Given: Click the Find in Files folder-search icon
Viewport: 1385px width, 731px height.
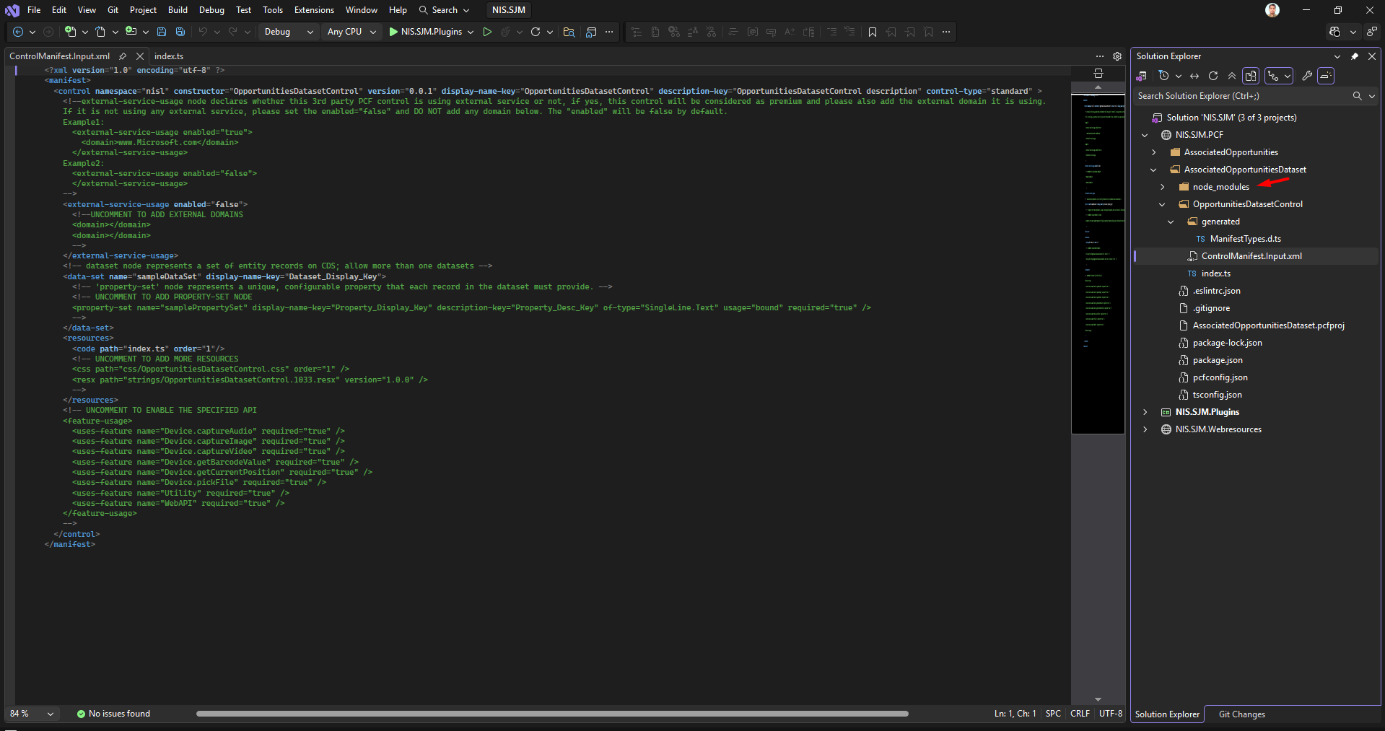Looking at the screenshot, I should click(569, 32).
